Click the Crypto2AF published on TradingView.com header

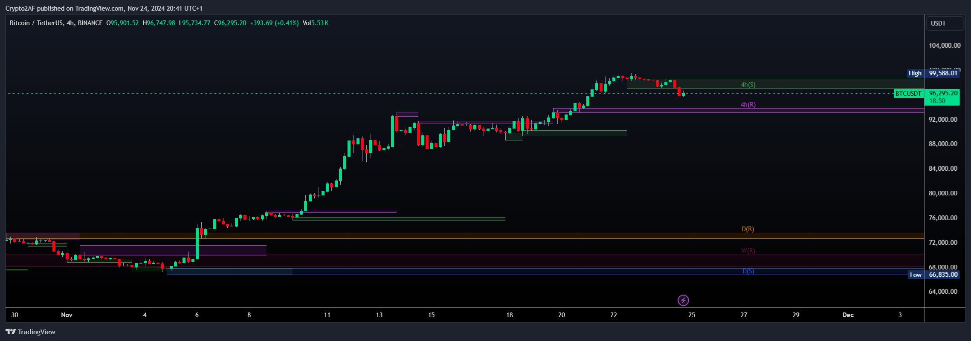click(104, 9)
